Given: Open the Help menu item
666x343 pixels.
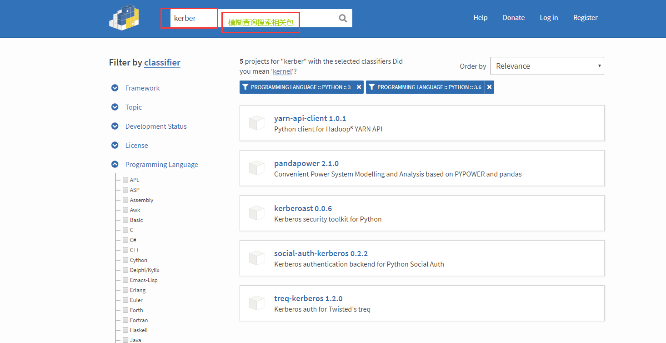Looking at the screenshot, I should (x=481, y=18).
